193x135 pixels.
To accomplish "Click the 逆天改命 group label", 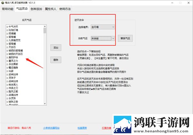I will click(79, 20).
